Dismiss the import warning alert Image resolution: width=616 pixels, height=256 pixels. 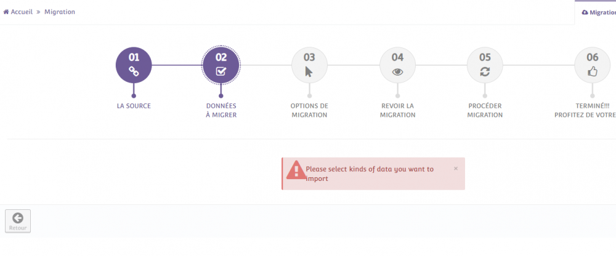(456, 168)
